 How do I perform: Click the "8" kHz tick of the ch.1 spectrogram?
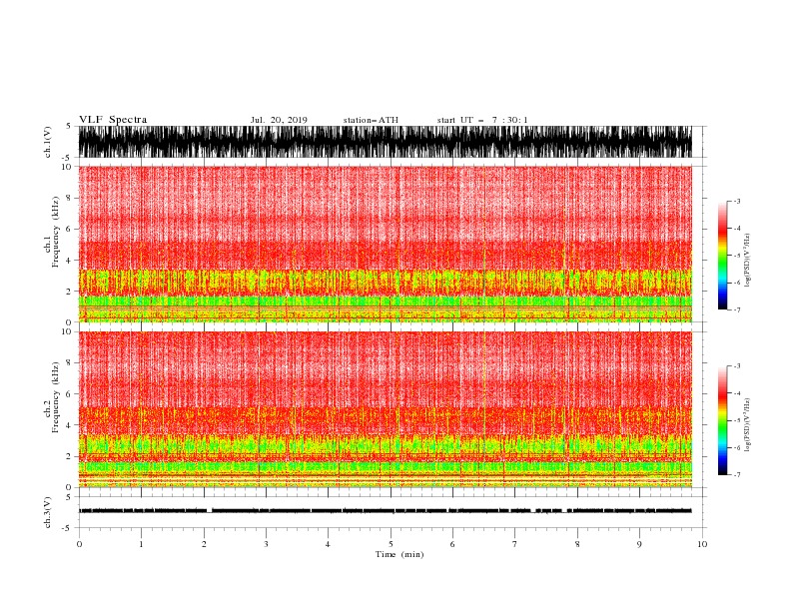tap(69, 198)
